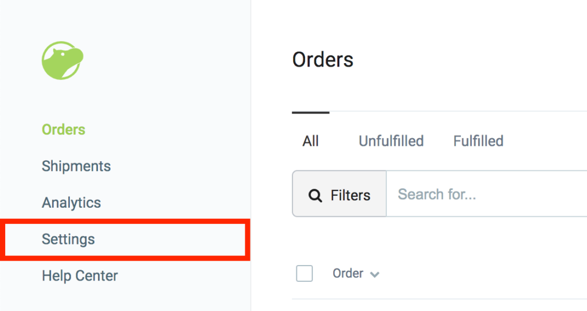Click the red highlight border around Settings
The height and width of the screenshot is (311, 587).
125,221
